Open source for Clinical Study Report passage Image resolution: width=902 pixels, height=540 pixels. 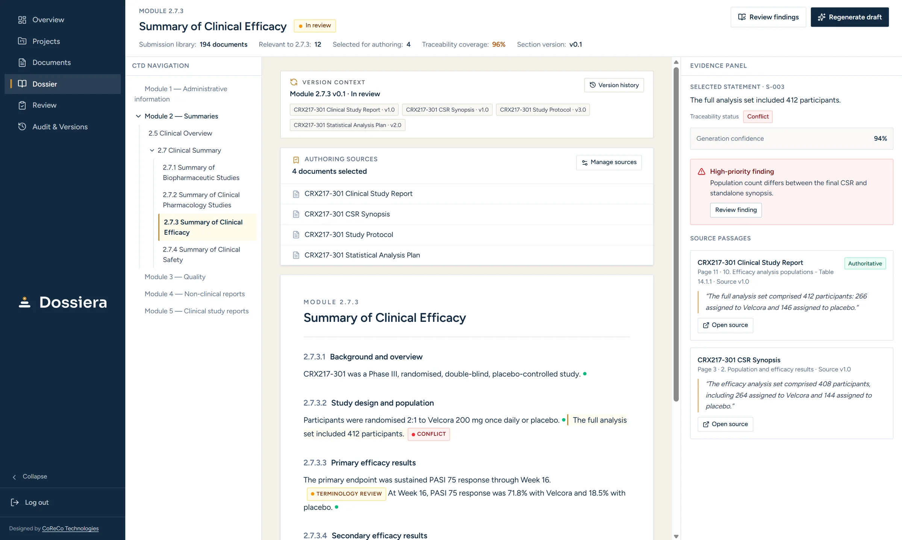(x=725, y=325)
